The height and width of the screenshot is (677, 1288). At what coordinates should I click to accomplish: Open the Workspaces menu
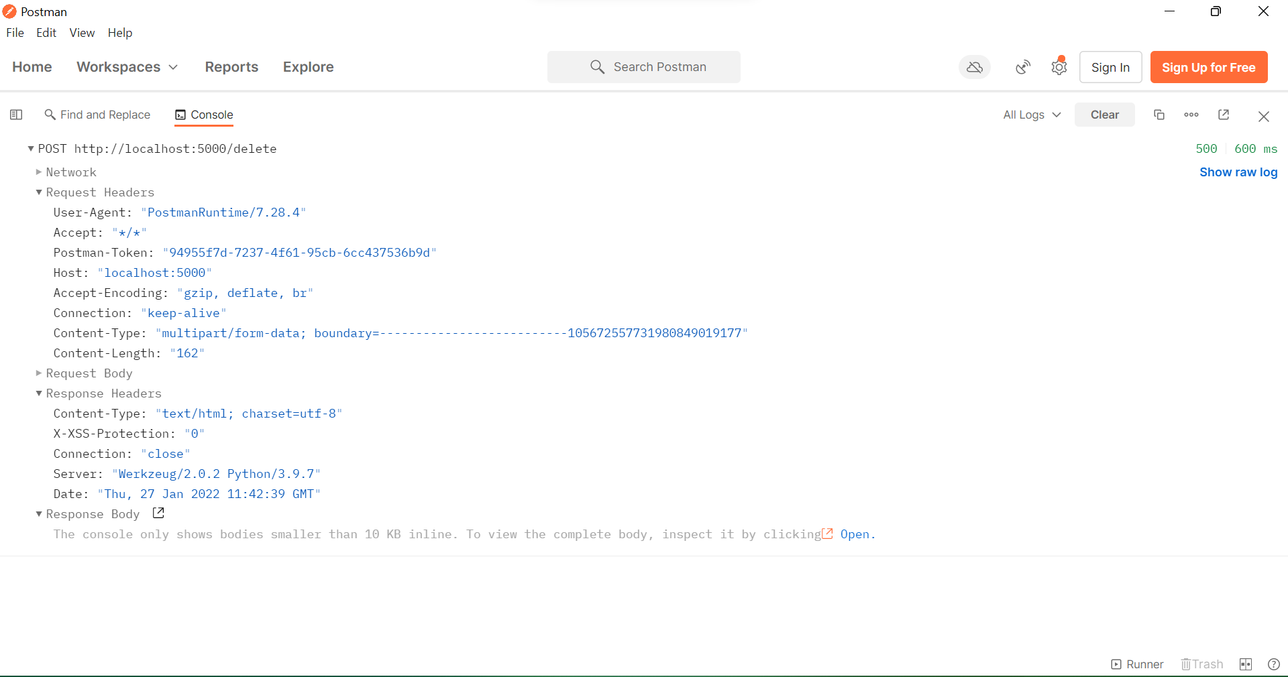pyautogui.click(x=127, y=67)
